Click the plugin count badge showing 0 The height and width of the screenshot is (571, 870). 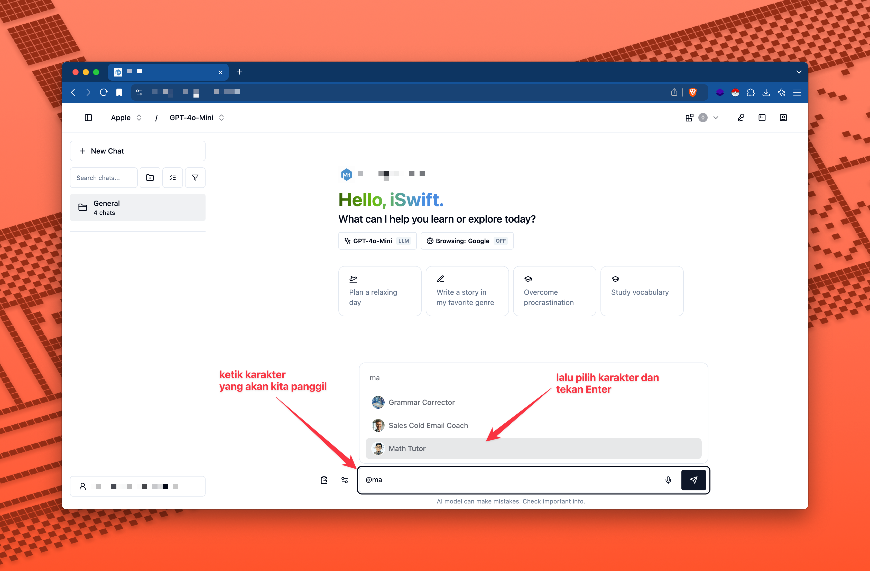[x=702, y=118]
